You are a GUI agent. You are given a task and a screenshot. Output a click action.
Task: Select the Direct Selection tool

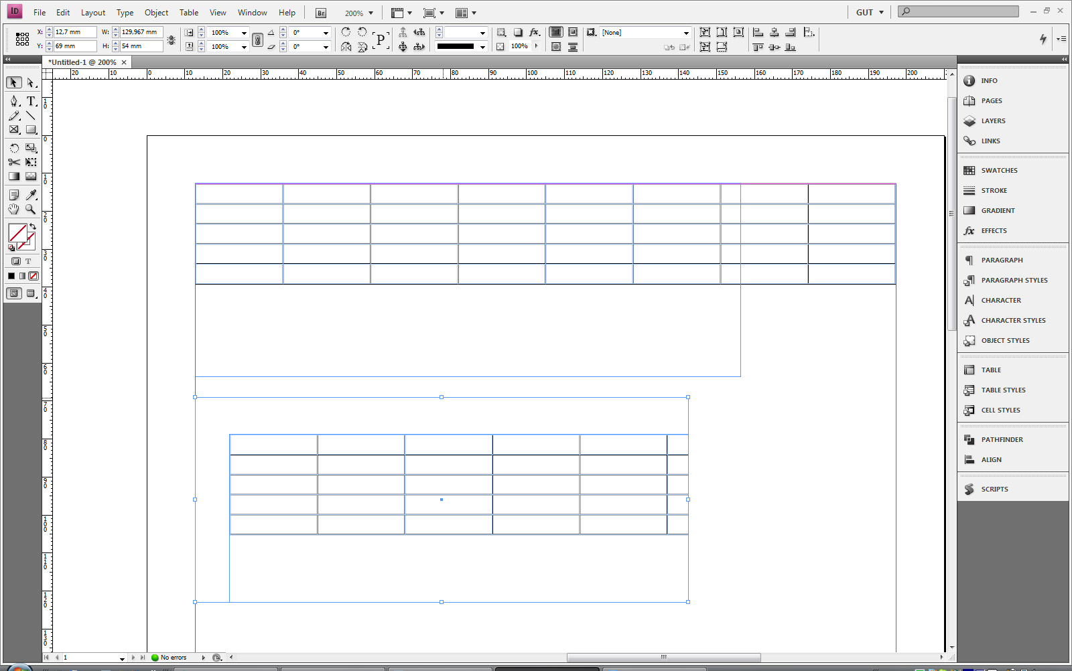[x=31, y=82]
